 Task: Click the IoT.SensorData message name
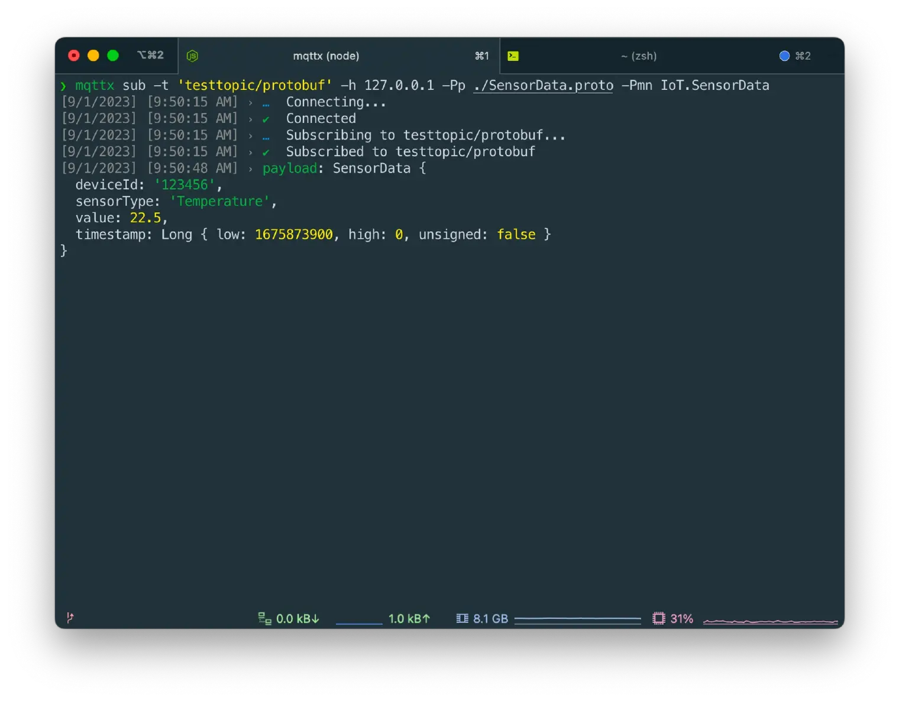click(x=714, y=85)
